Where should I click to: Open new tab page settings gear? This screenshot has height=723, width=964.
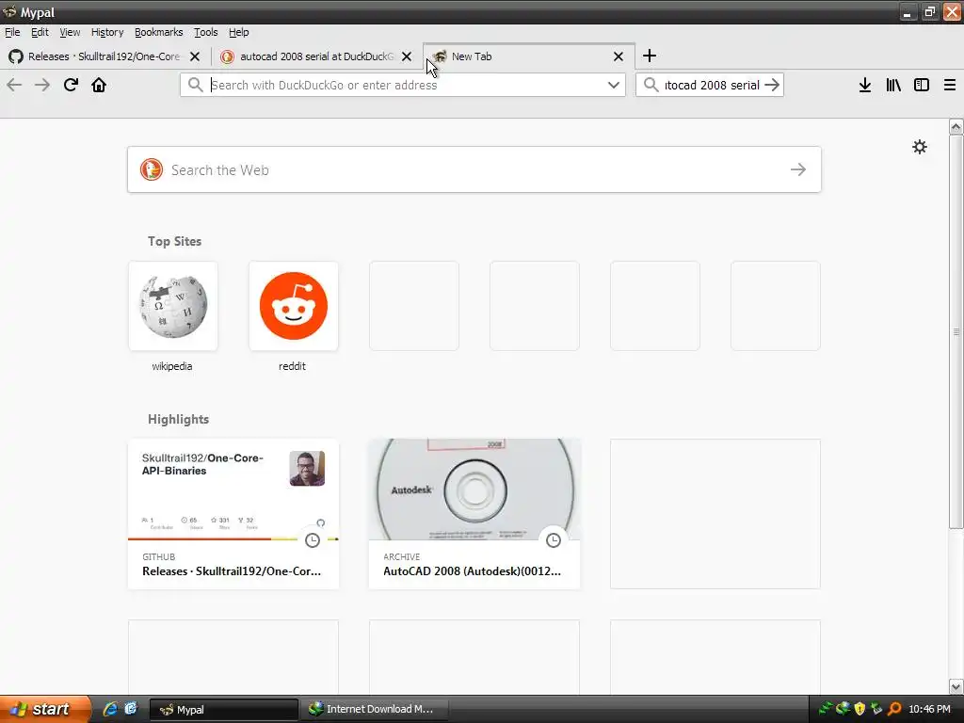click(x=920, y=147)
